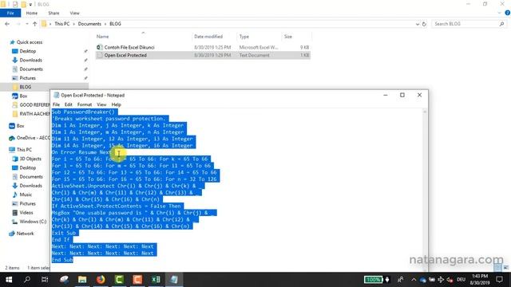The height and width of the screenshot is (287, 511).
Task: Go up one folder level arrow
Action: pyautogui.click(x=35, y=24)
